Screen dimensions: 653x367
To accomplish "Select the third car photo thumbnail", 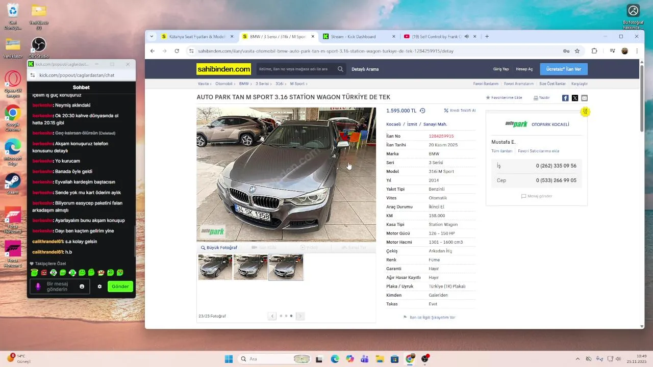I will click(x=286, y=267).
